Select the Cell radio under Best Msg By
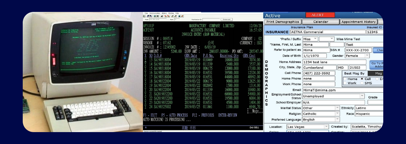This screenshot has width=406, height=144. 362,79
